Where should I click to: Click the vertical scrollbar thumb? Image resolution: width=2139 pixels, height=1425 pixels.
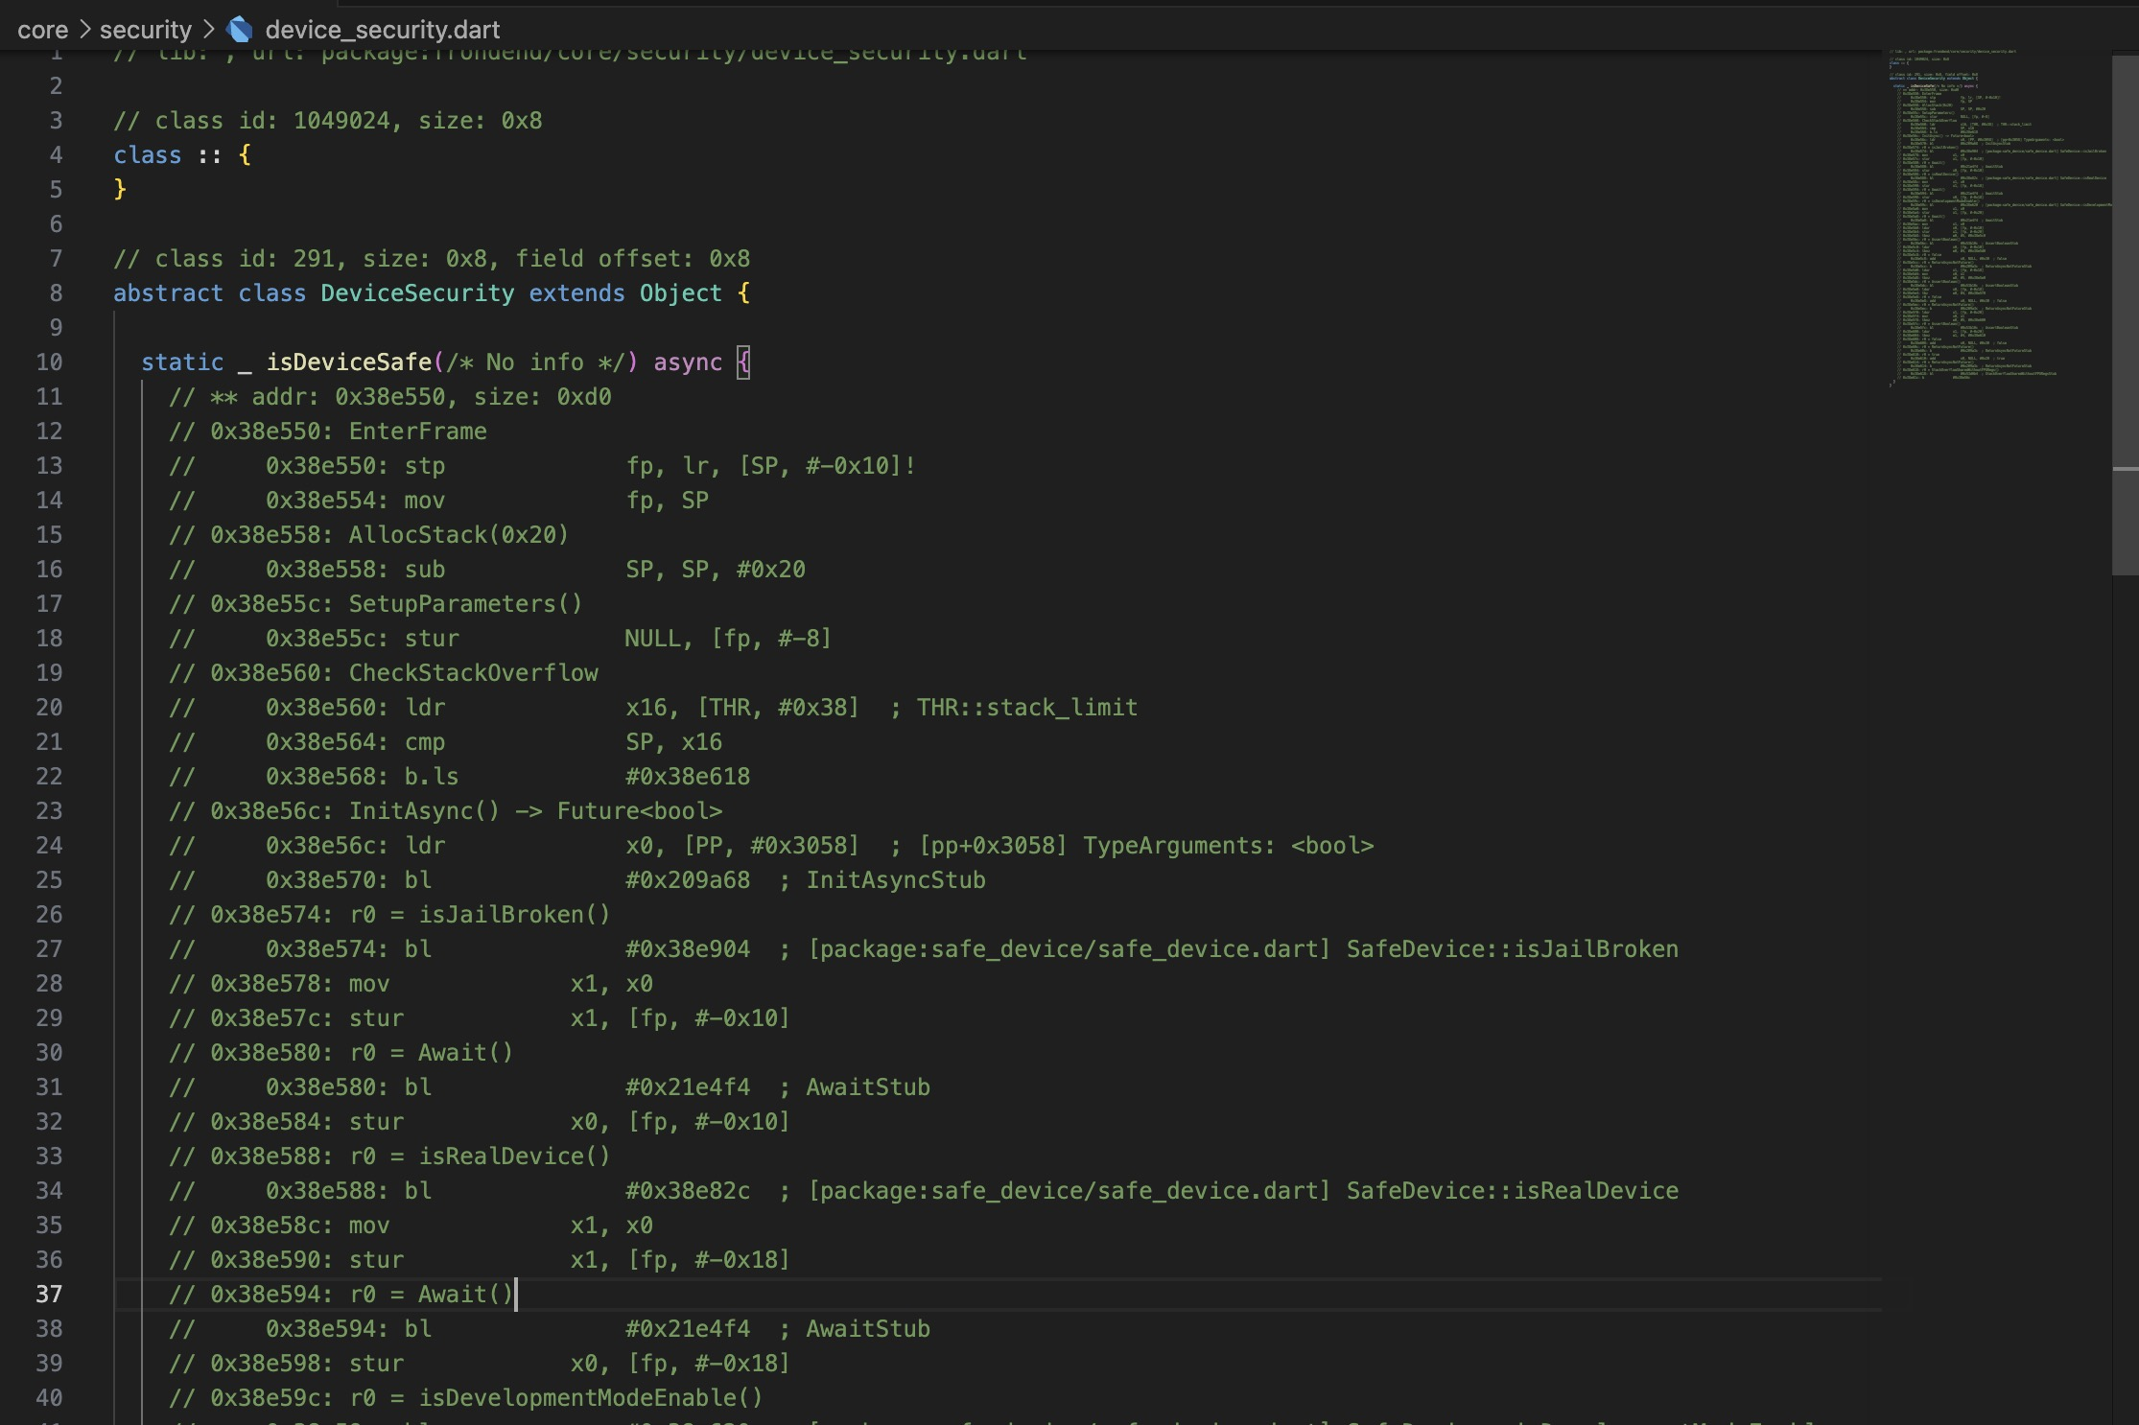2125,315
